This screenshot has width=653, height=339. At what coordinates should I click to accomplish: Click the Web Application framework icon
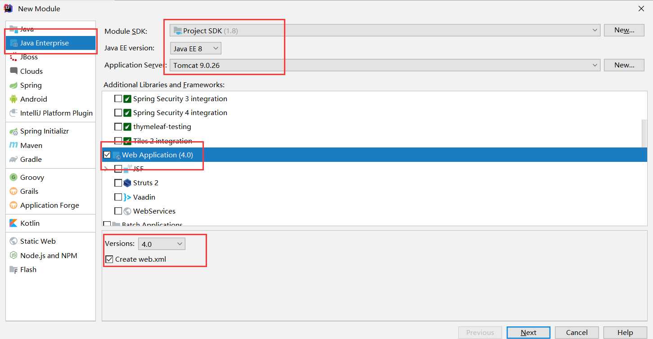(117, 155)
